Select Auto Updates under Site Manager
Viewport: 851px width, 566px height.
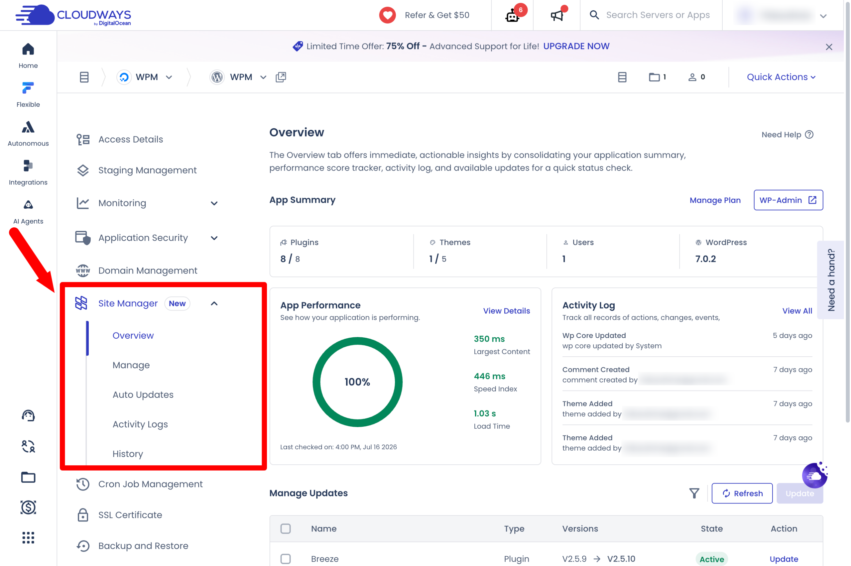tap(143, 395)
